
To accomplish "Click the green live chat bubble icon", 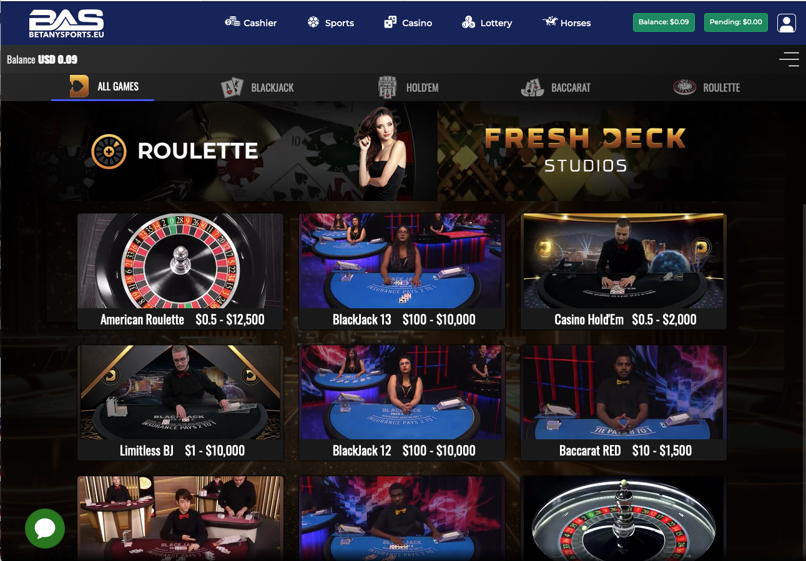I will [45, 529].
